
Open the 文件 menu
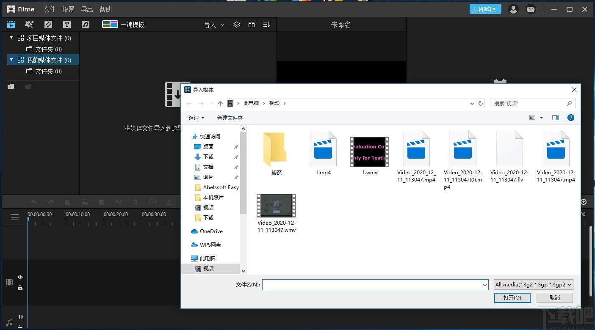coord(50,9)
